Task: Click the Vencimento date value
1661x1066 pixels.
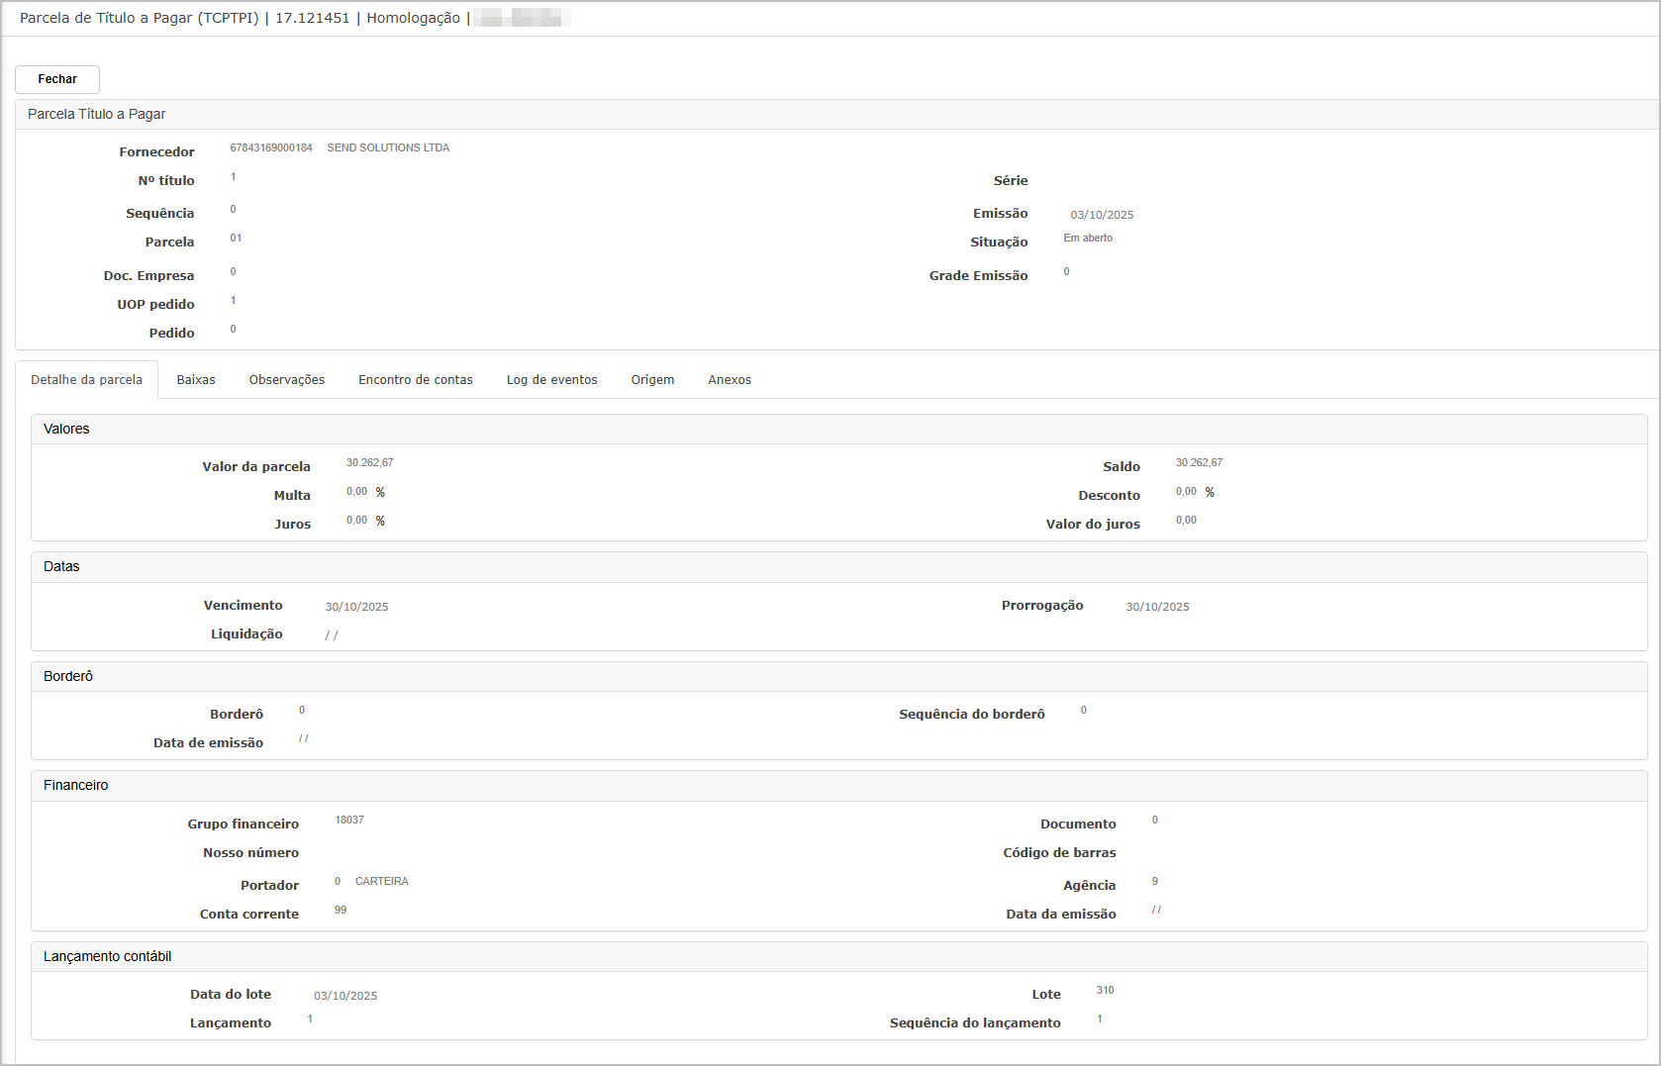Action: [x=356, y=607]
